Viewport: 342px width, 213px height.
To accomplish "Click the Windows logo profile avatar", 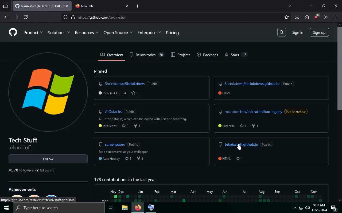I will tap(48, 92).
